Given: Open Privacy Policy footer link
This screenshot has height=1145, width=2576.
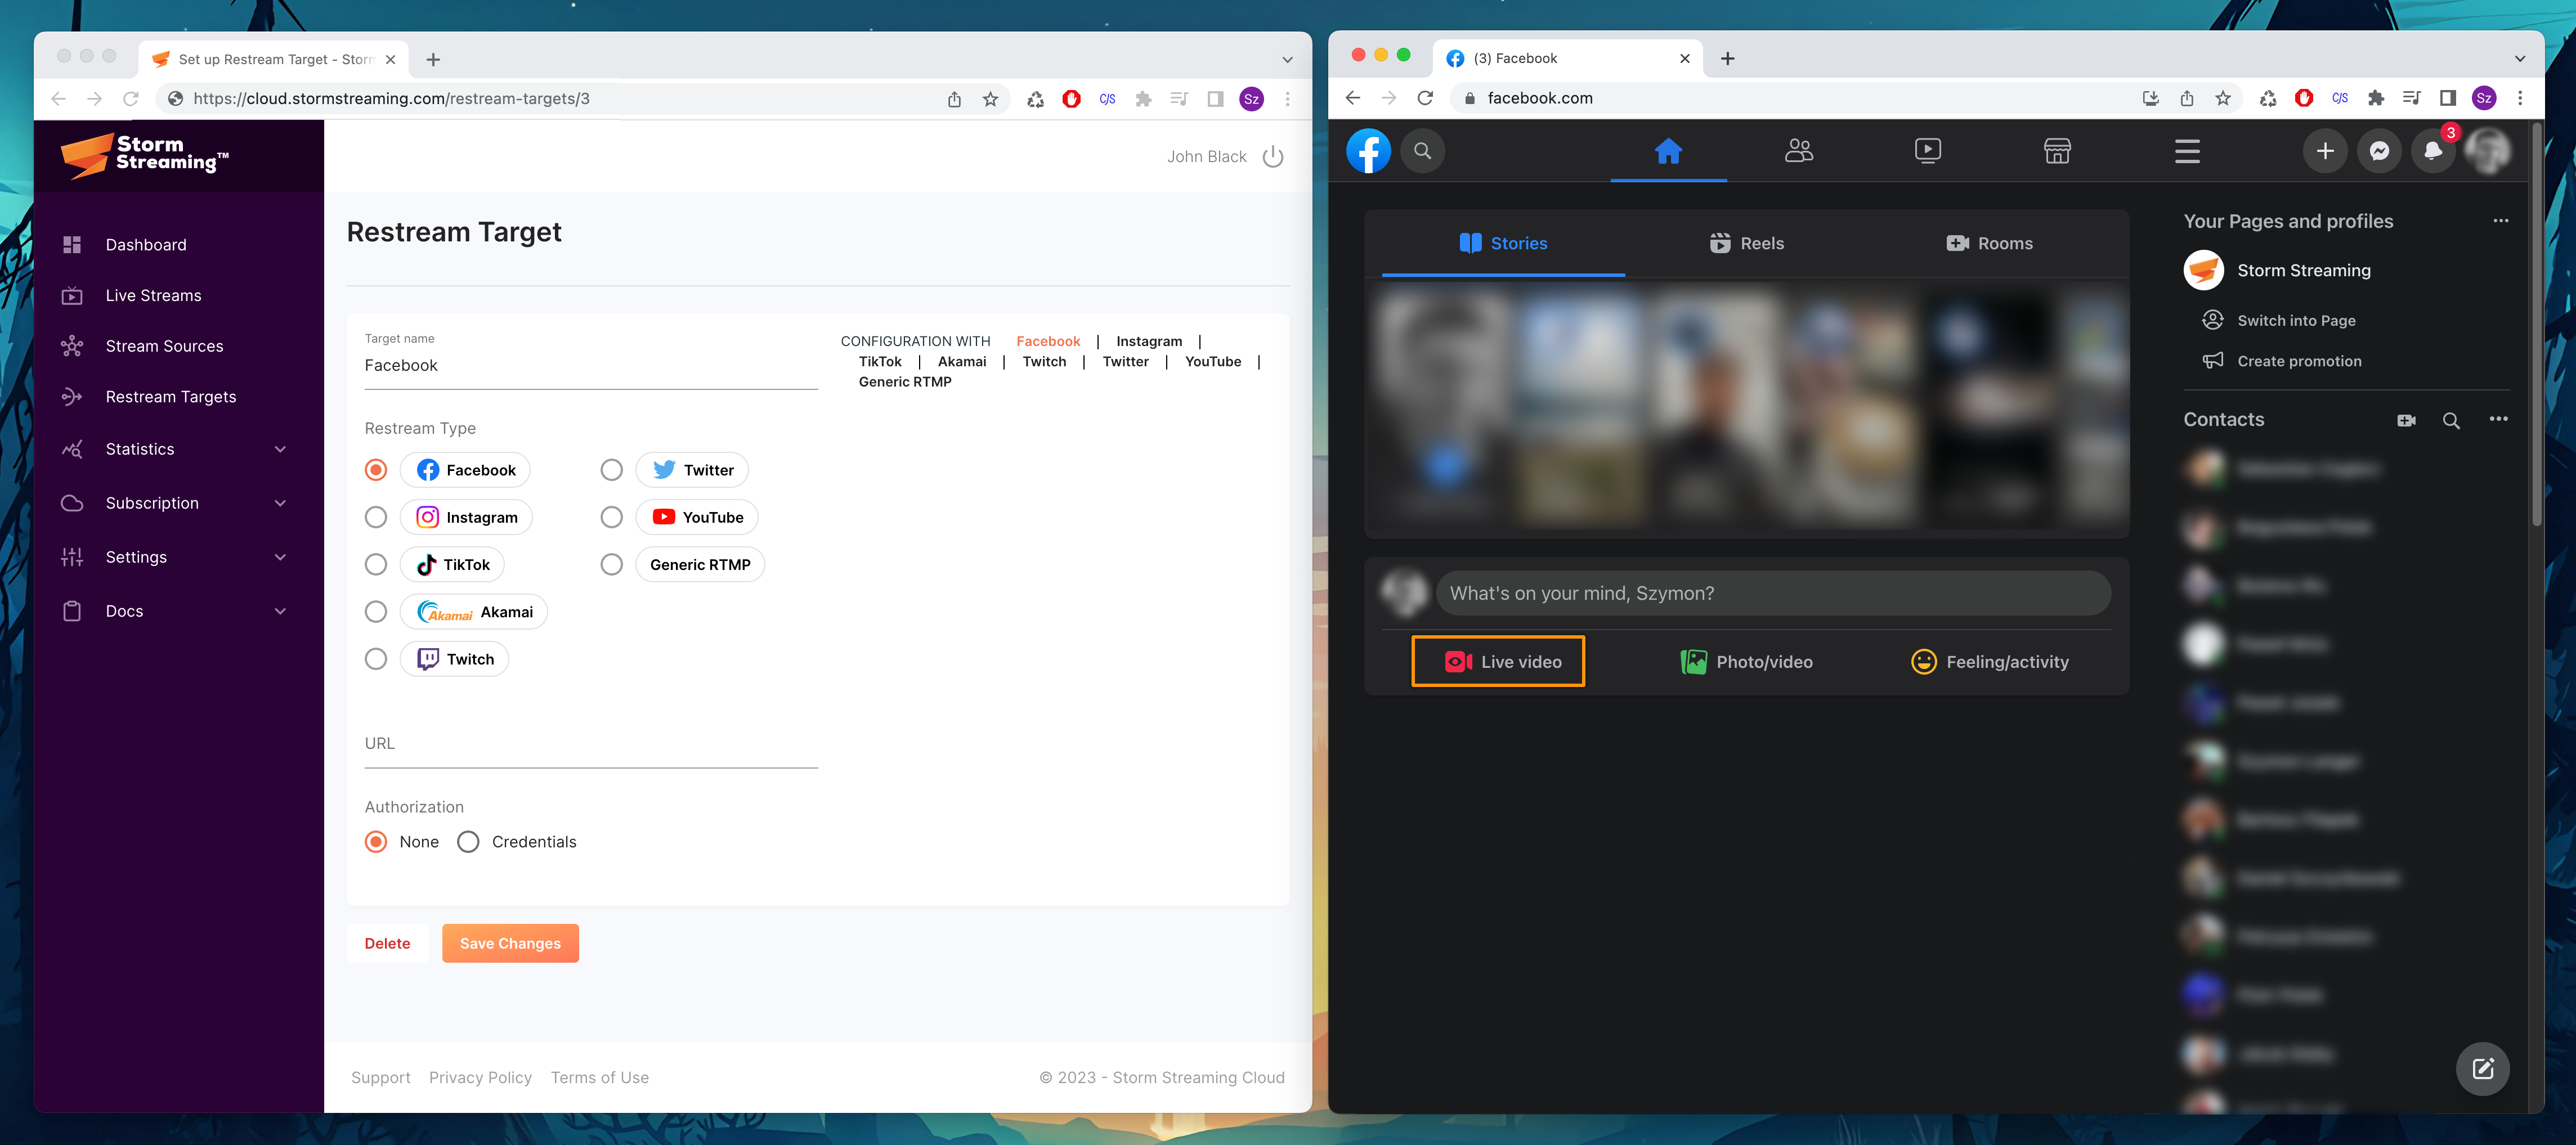Looking at the screenshot, I should click(x=480, y=1078).
